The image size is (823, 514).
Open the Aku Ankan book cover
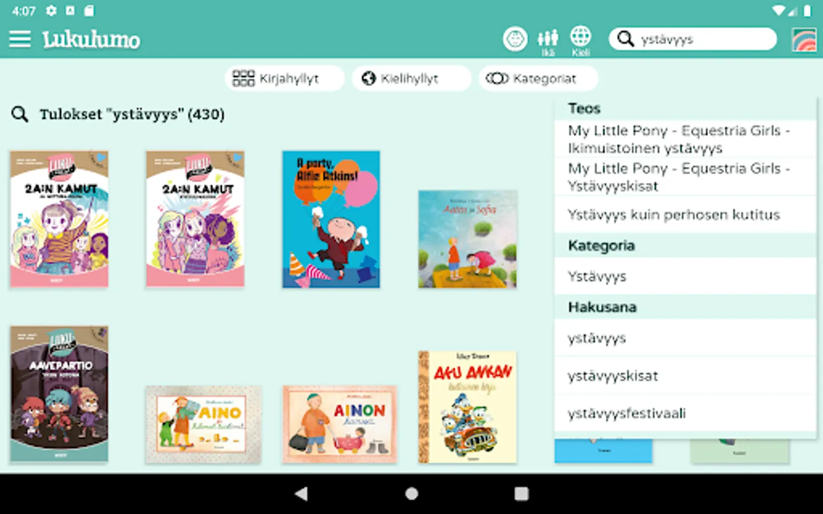(x=468, y=407)
